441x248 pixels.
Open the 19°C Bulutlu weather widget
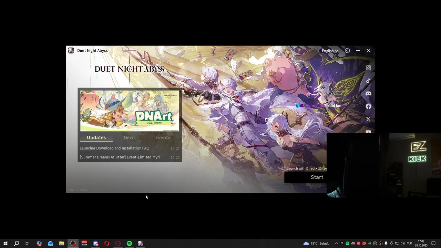click(316, 244)
